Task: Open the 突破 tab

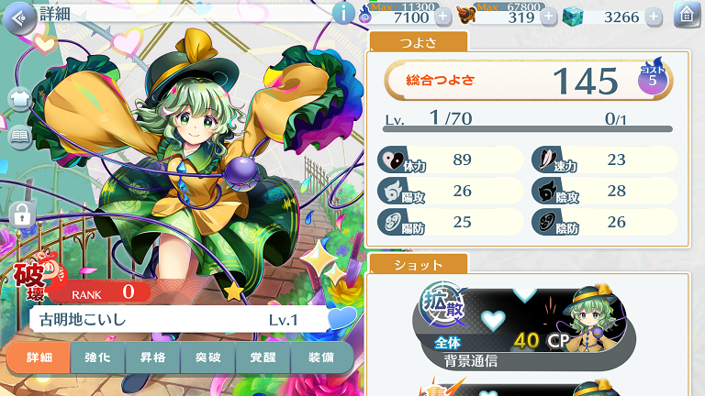Action: [x=208, y=357]
